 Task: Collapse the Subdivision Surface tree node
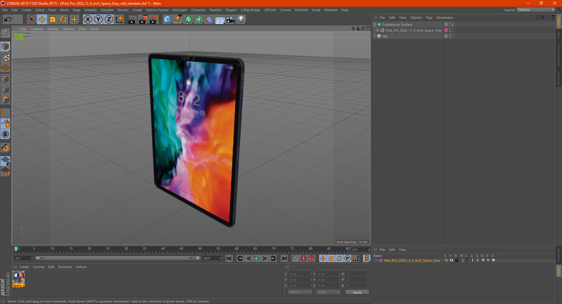375,25
